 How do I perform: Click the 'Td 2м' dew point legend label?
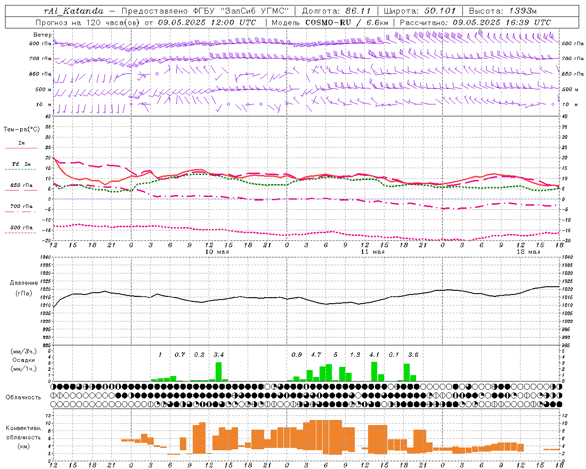(x=22, y=164)
